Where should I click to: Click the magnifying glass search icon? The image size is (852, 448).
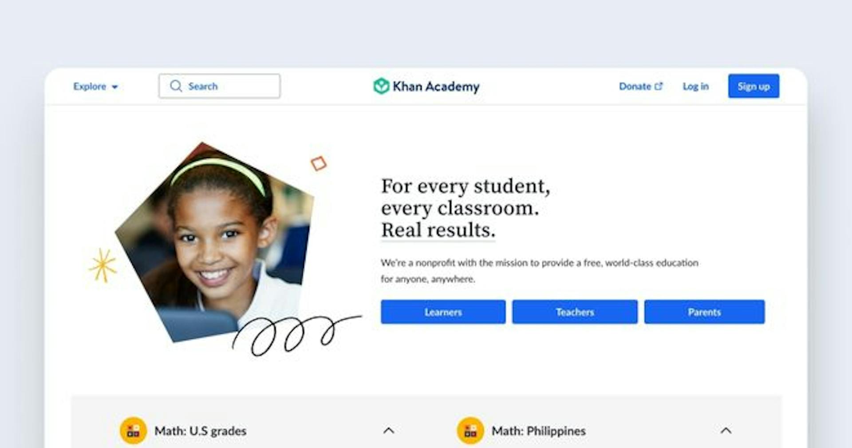pyautogui.click(x=176, y=86)
